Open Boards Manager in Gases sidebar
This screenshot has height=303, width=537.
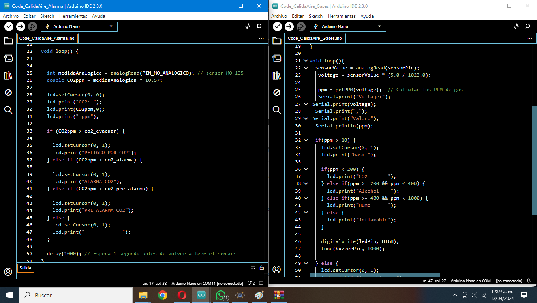(x=277, y=58)
